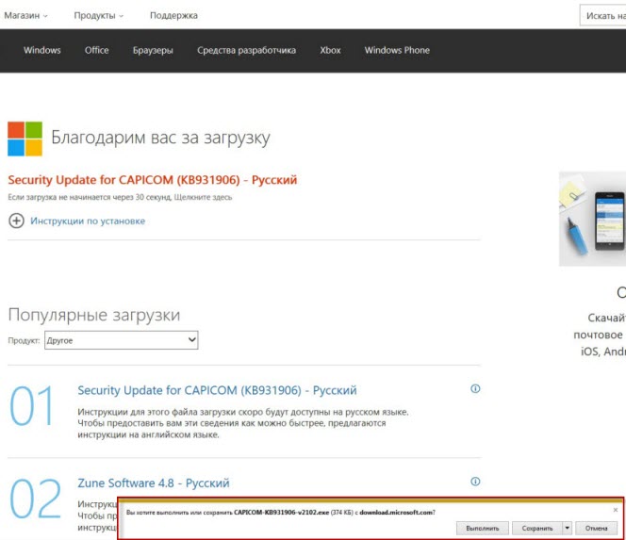Click the Сохранить button

pos(537,528)
